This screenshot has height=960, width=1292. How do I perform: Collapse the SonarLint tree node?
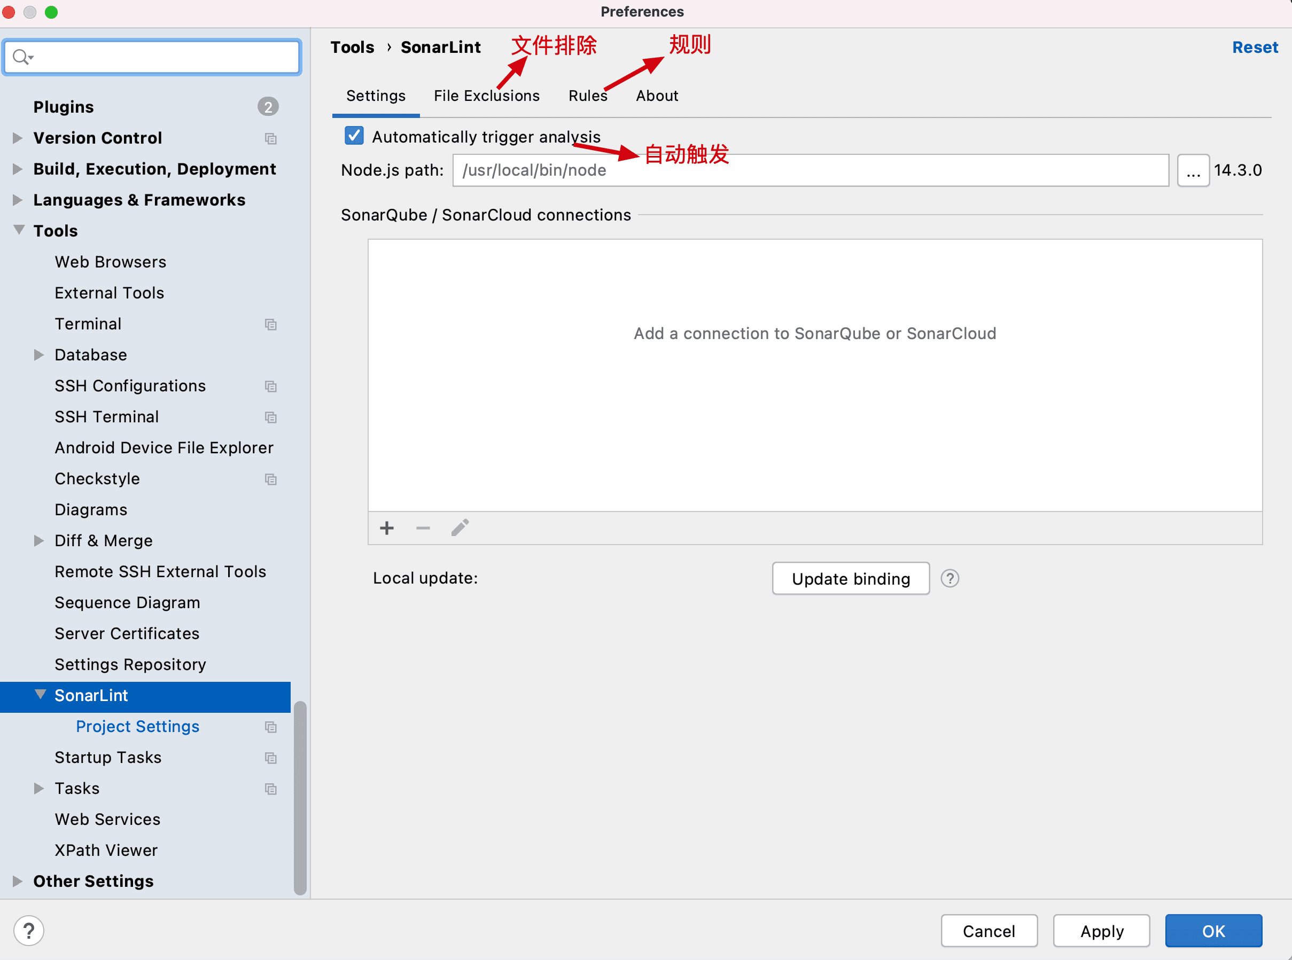click(x=40, y=695)
